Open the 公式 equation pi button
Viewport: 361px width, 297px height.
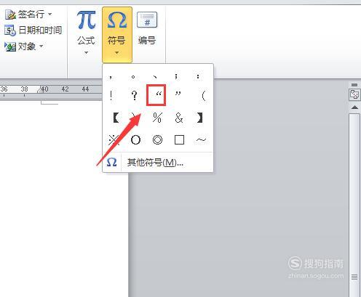click(x=86, y=28)
